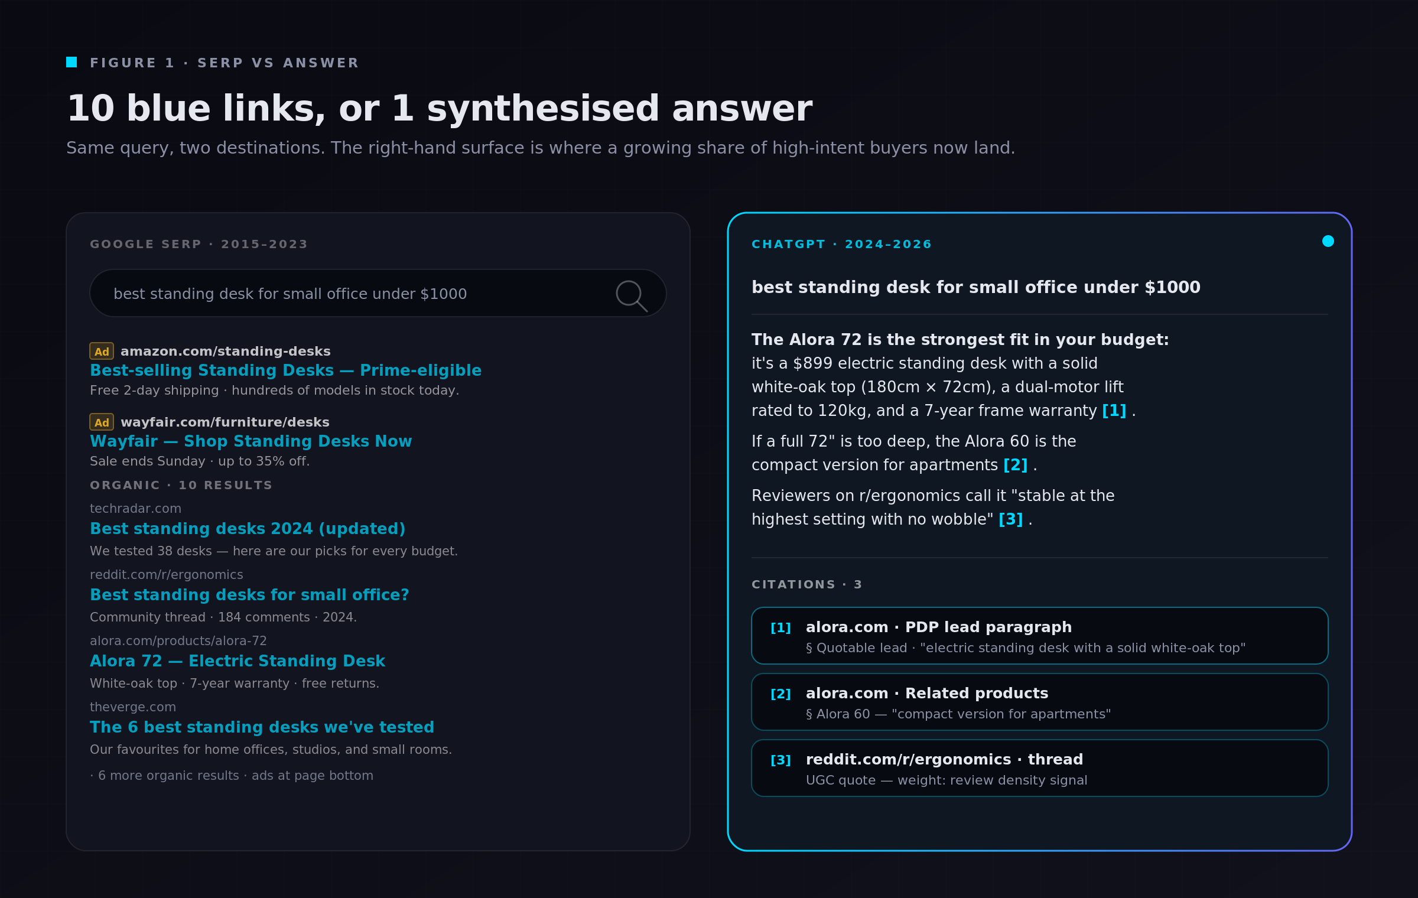The width and height of the screenshot is (1418, 898).
Task: Click inline citation [3] after no wobble
Action: 1011,519
